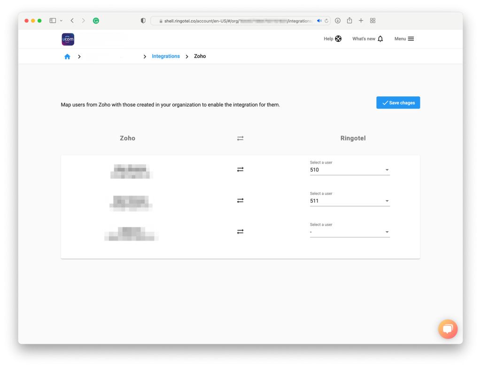Screen dimensions: 481x368
Task: Open the user dropdown showing 511
Action: 349,201
